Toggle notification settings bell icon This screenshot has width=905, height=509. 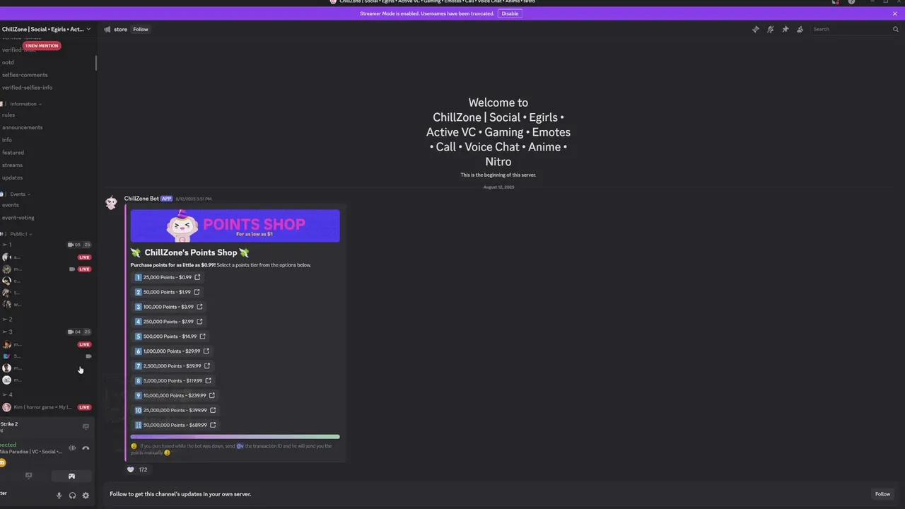770,29
